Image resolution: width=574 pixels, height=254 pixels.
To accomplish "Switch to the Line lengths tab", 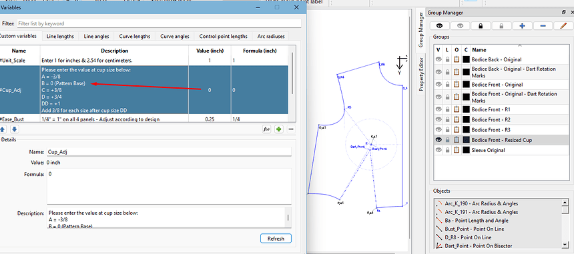I will pos(60,36).
